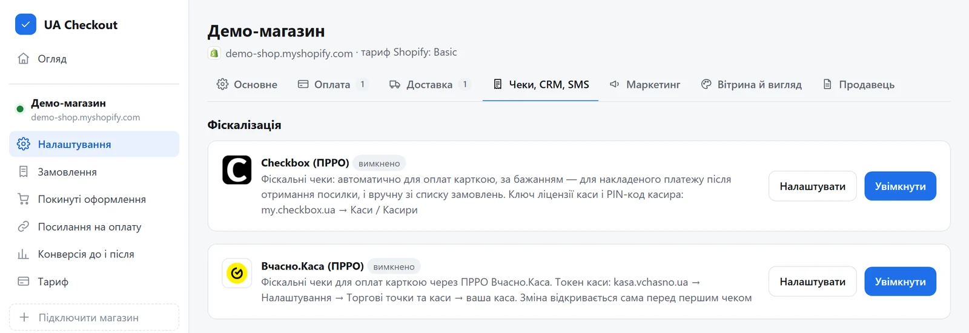
Task: Go to the Продавець tab
Action: pos(858,84)
